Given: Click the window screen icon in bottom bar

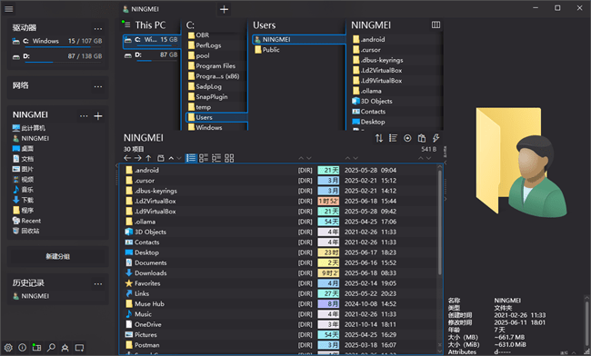Looking at the screenshot, I should [79, 347].
